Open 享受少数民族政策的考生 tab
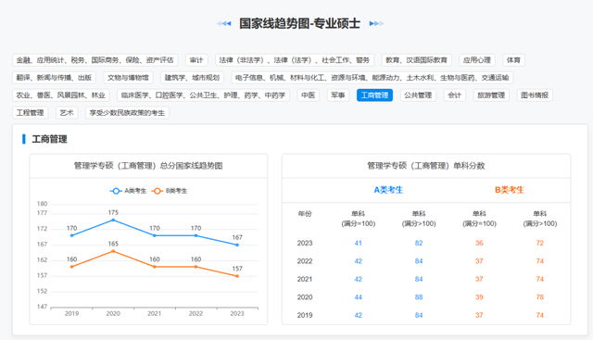This screenshot has height=340, width=593. click(x=127, y=113)
